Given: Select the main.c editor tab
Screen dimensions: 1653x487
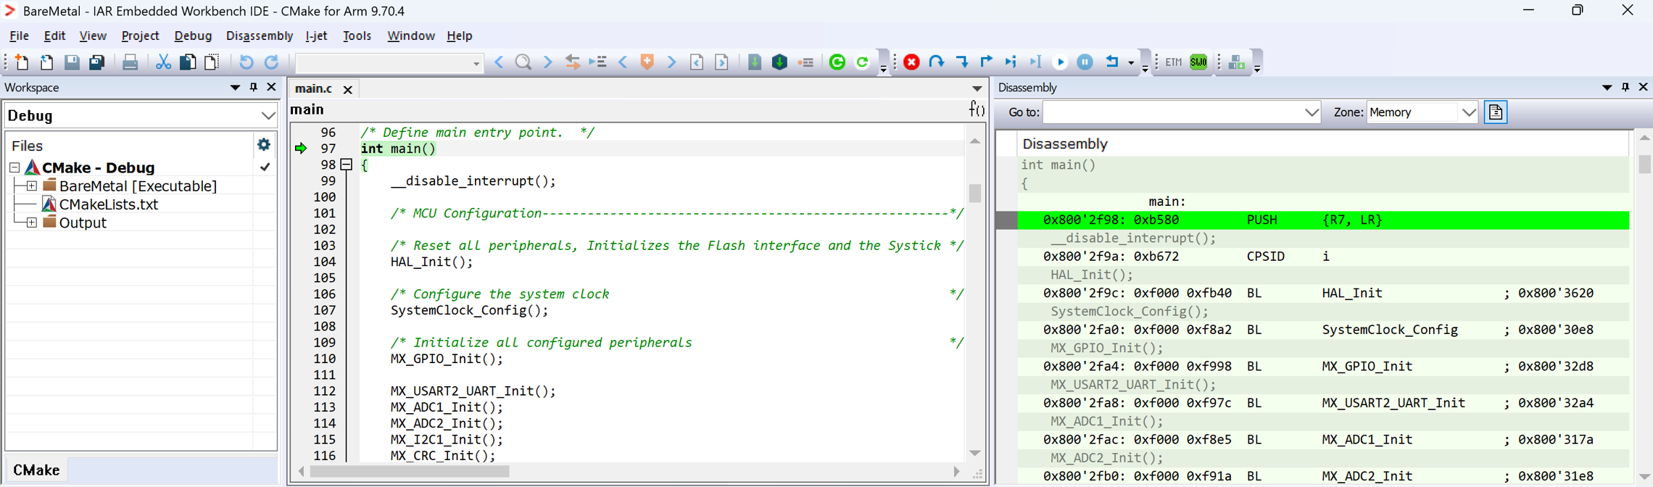Looking at the screenshot, I should pos(314,88).
